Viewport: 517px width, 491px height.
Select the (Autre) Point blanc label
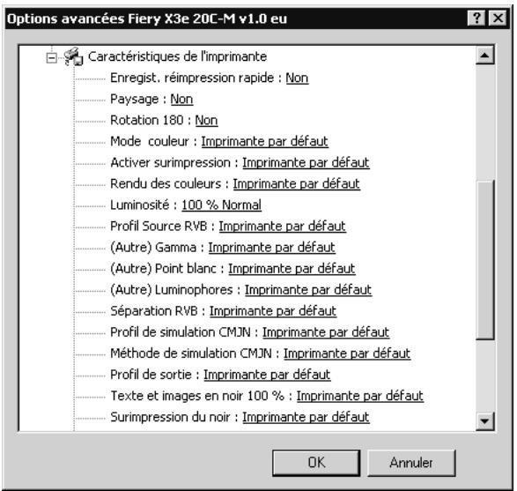(x=163, y=269)
